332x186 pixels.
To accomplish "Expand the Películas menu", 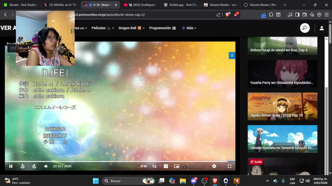I will [103, 28].
